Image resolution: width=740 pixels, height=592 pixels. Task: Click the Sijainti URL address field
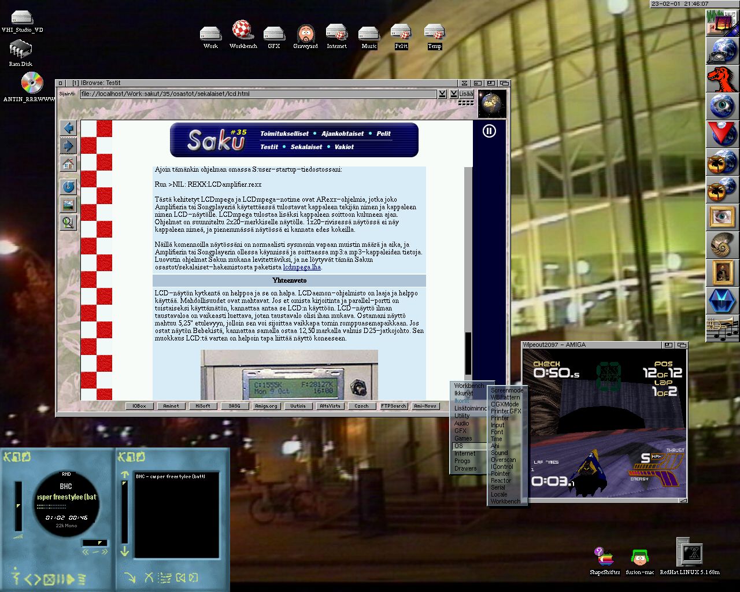pyautogui.click(x=258, y=94)
